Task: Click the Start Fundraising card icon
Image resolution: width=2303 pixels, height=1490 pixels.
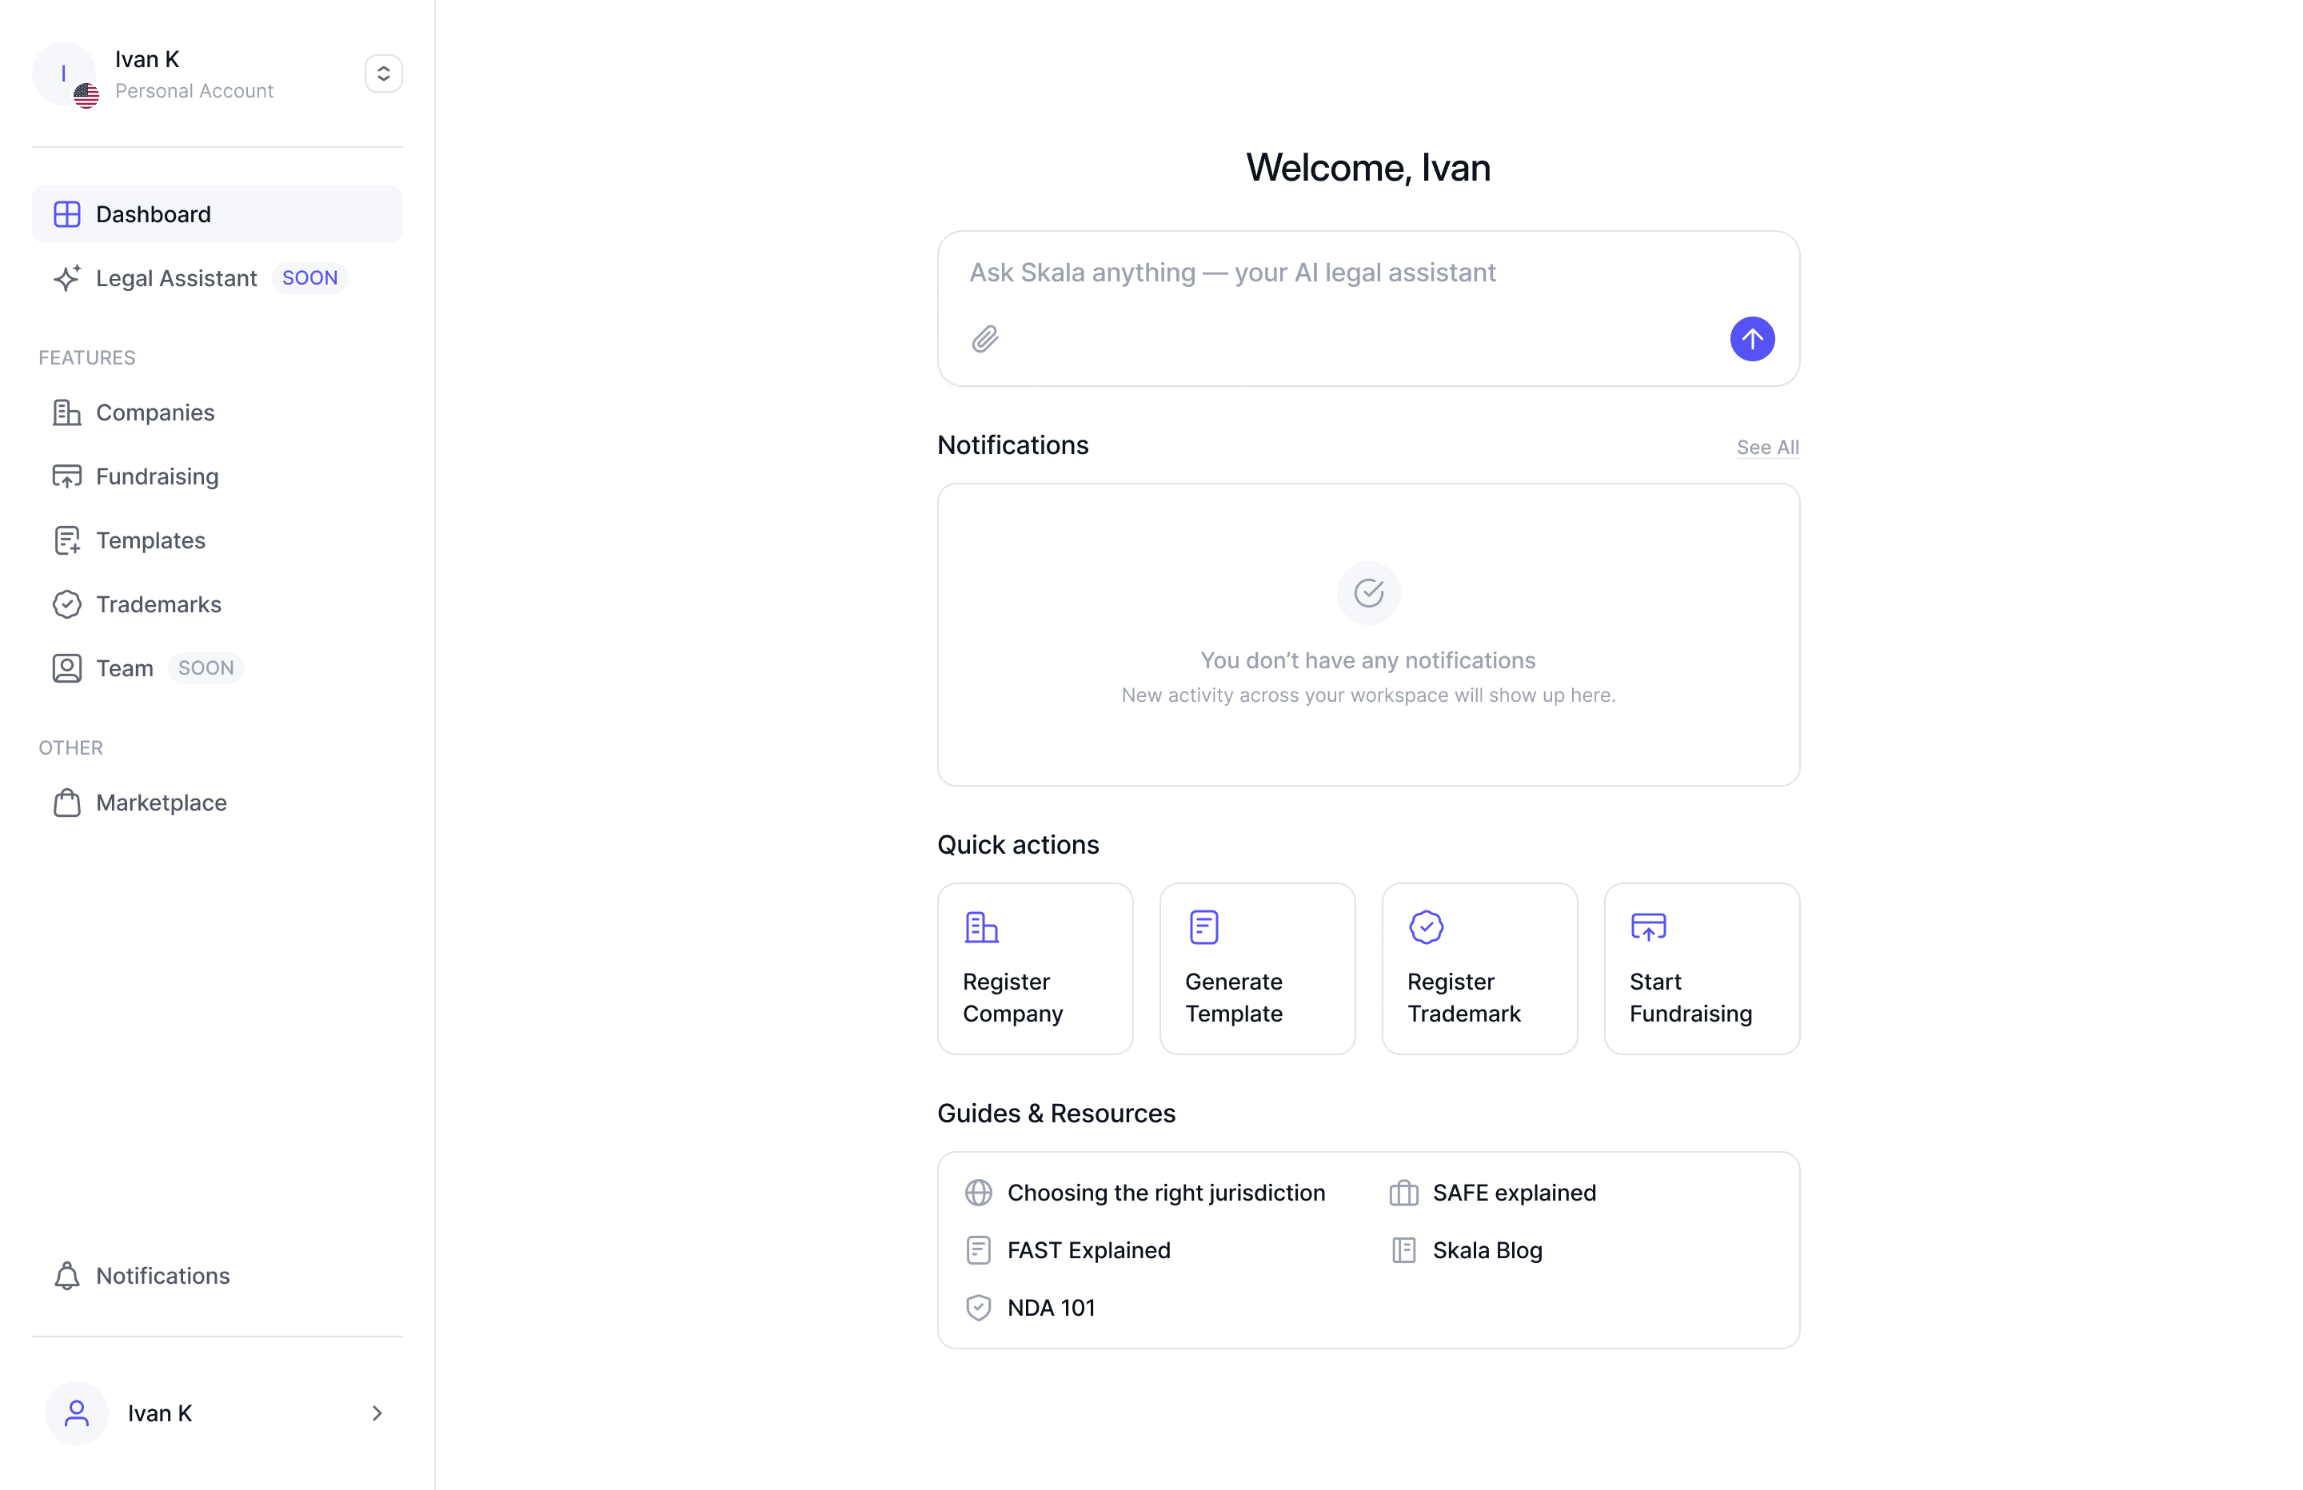Action: click(x=1648, y=927)
